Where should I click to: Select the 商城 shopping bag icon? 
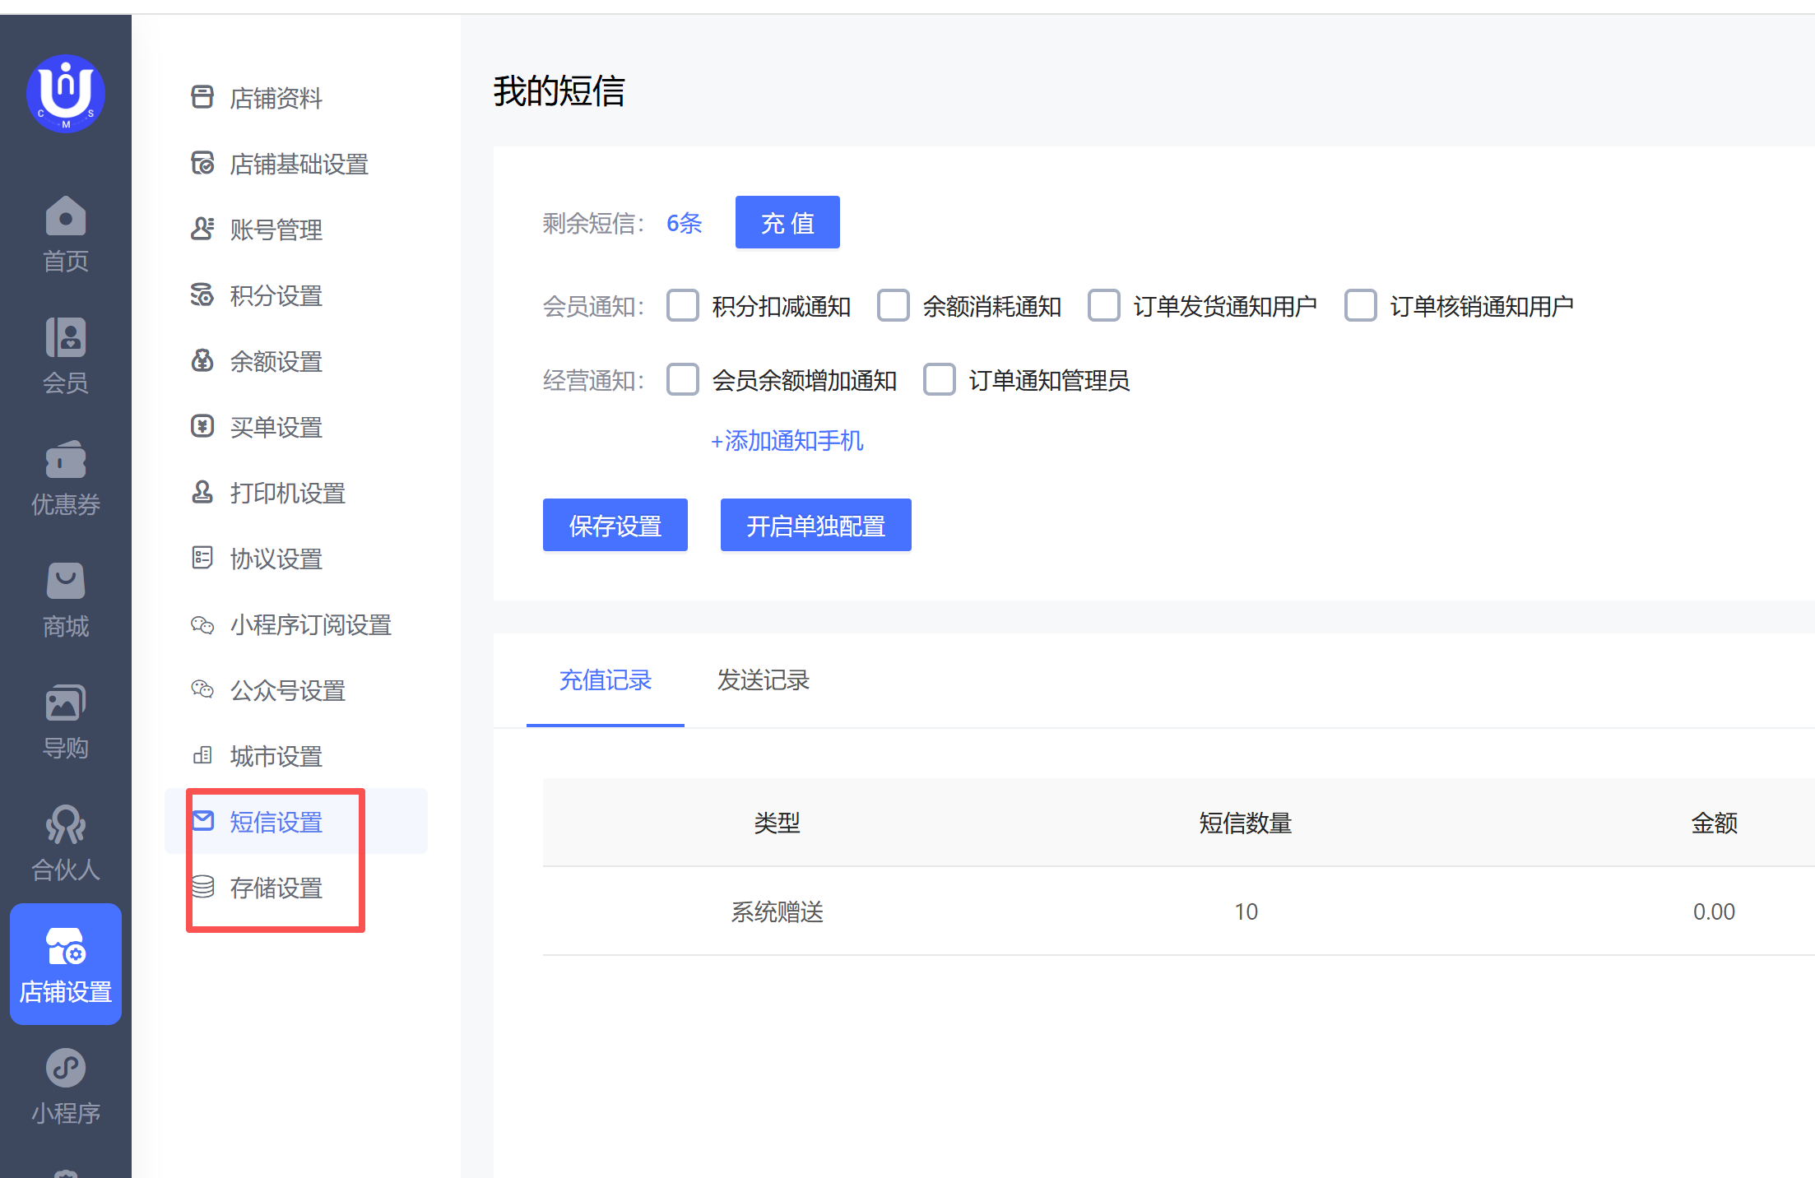[66, 582]
